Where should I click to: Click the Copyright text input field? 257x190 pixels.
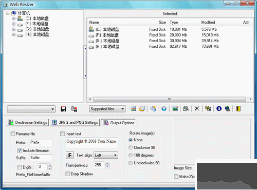pos(91,143)
